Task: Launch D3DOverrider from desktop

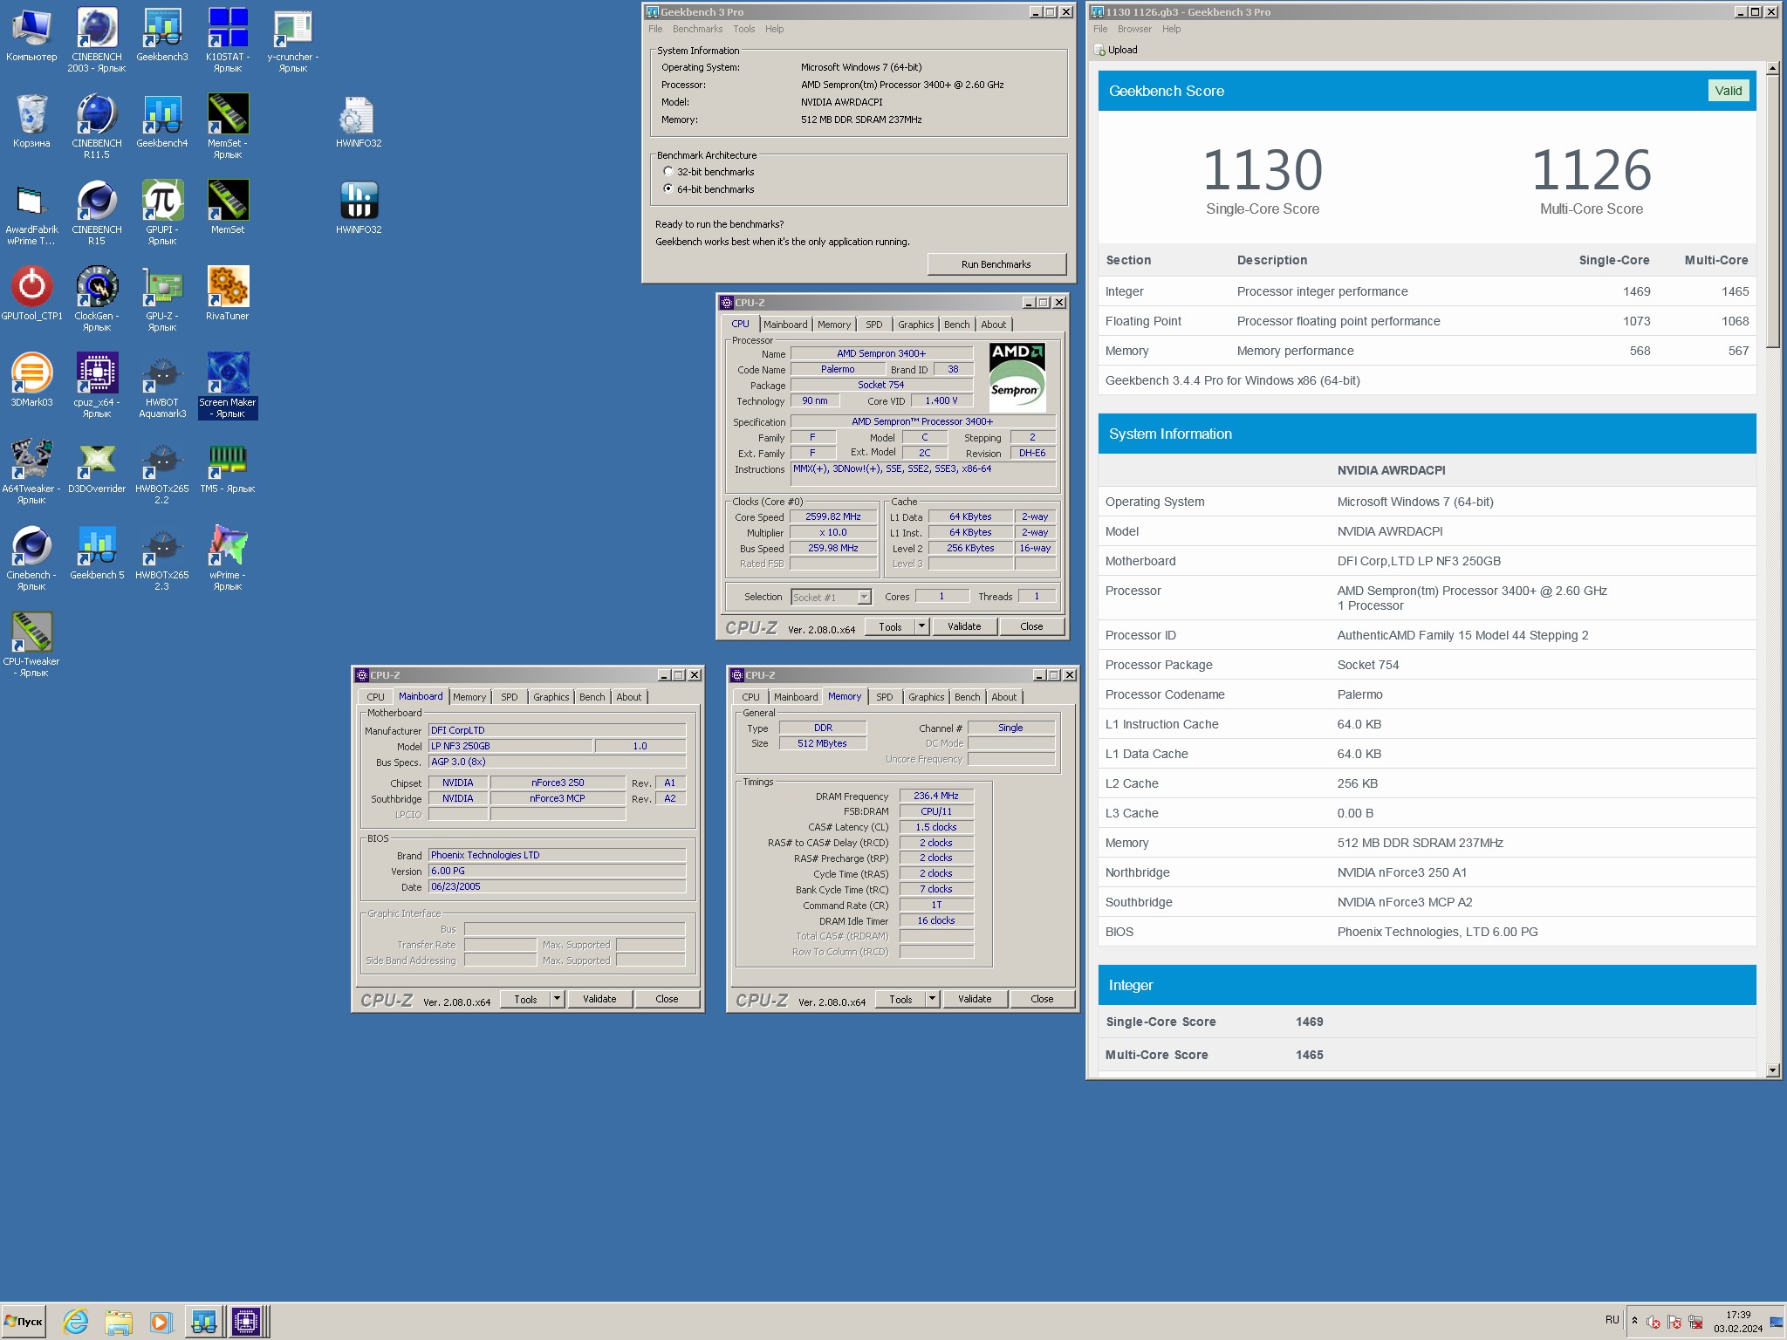Action: pyautogui.click(x=97, y=466)
